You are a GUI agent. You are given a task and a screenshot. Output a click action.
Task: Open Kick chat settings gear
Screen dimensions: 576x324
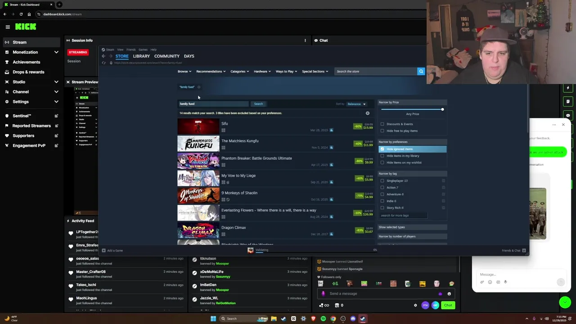tap(415, 305)
